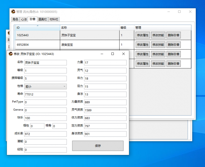Open the 材料栏 tab
This screenshot has width=205, height=167.
(x=54, y=19)
